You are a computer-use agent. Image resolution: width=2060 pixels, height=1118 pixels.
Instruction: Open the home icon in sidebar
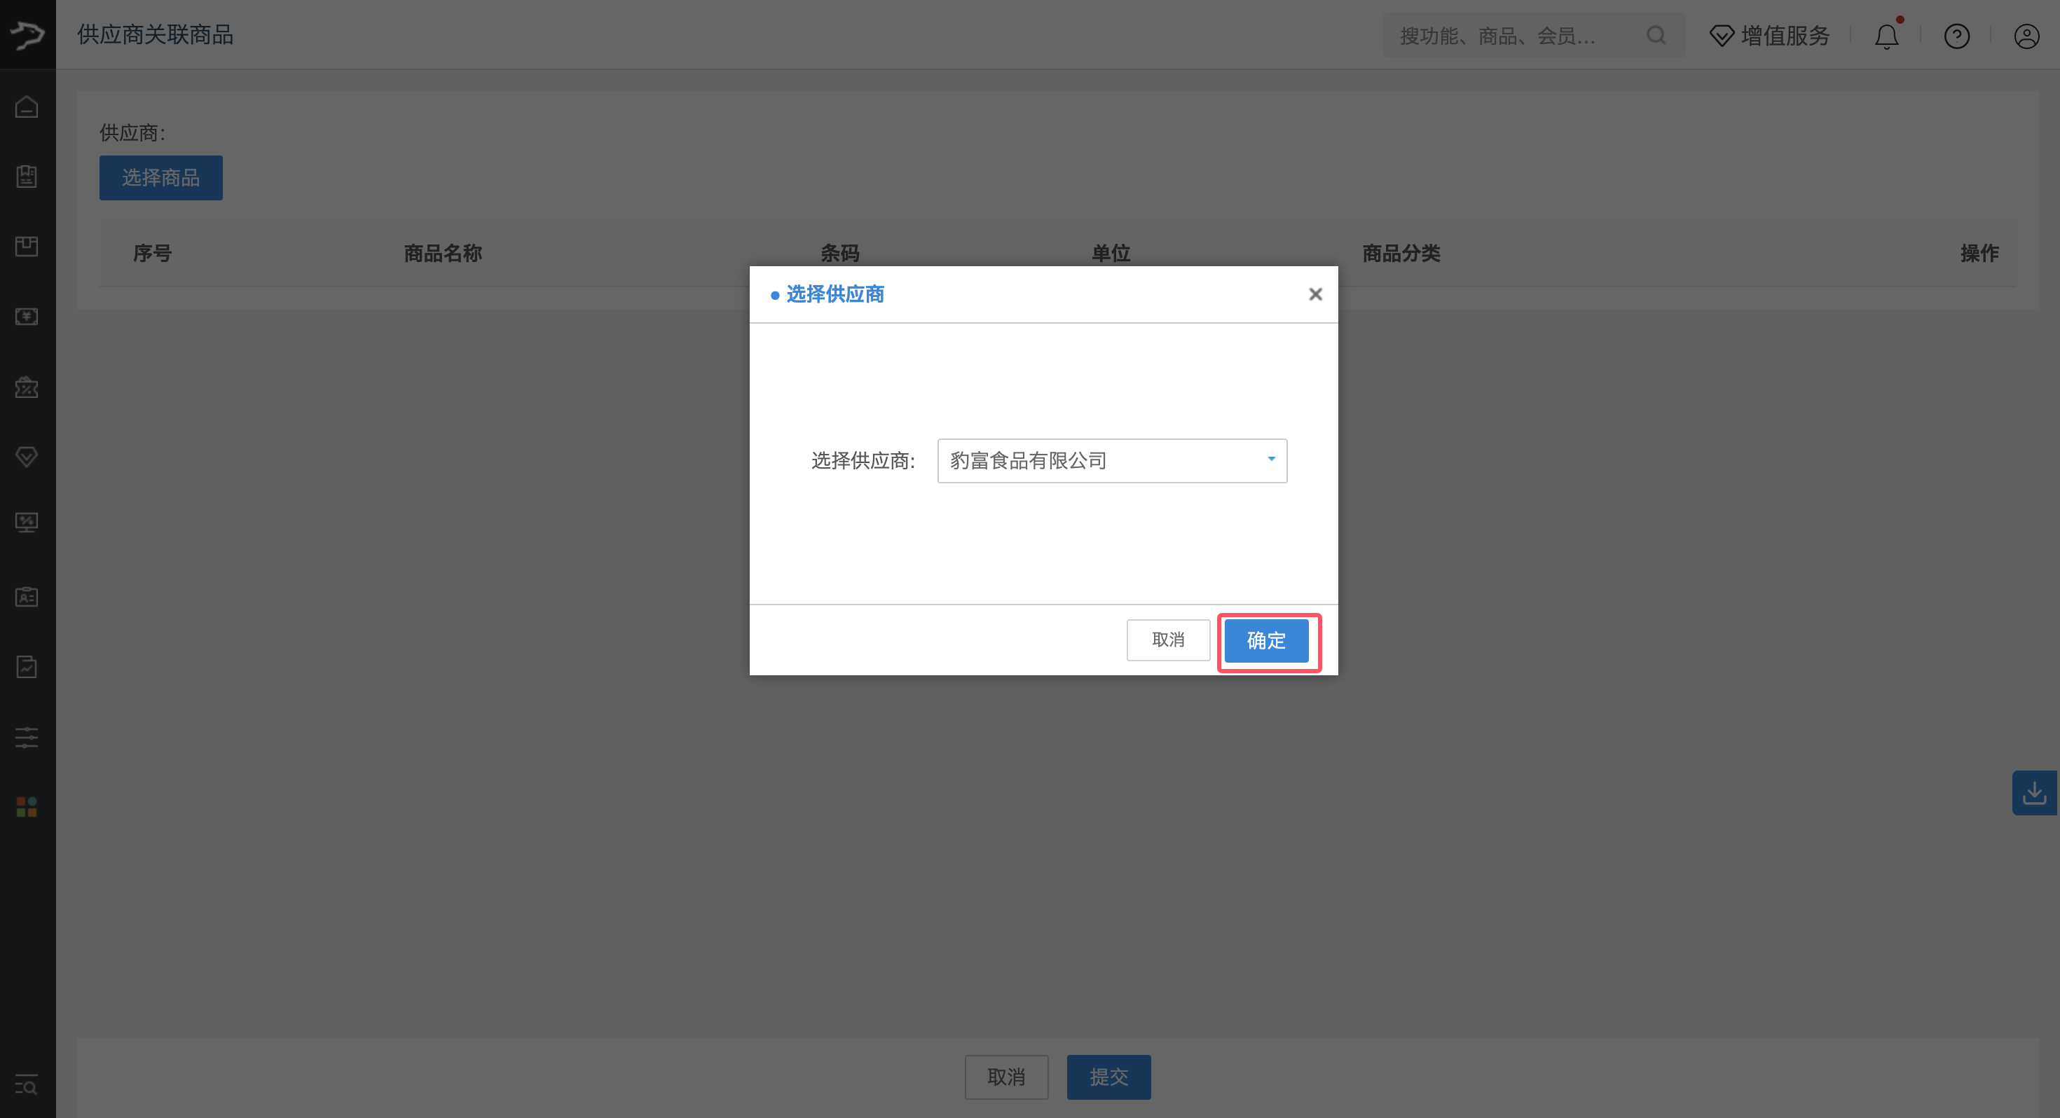click(27, 106)
